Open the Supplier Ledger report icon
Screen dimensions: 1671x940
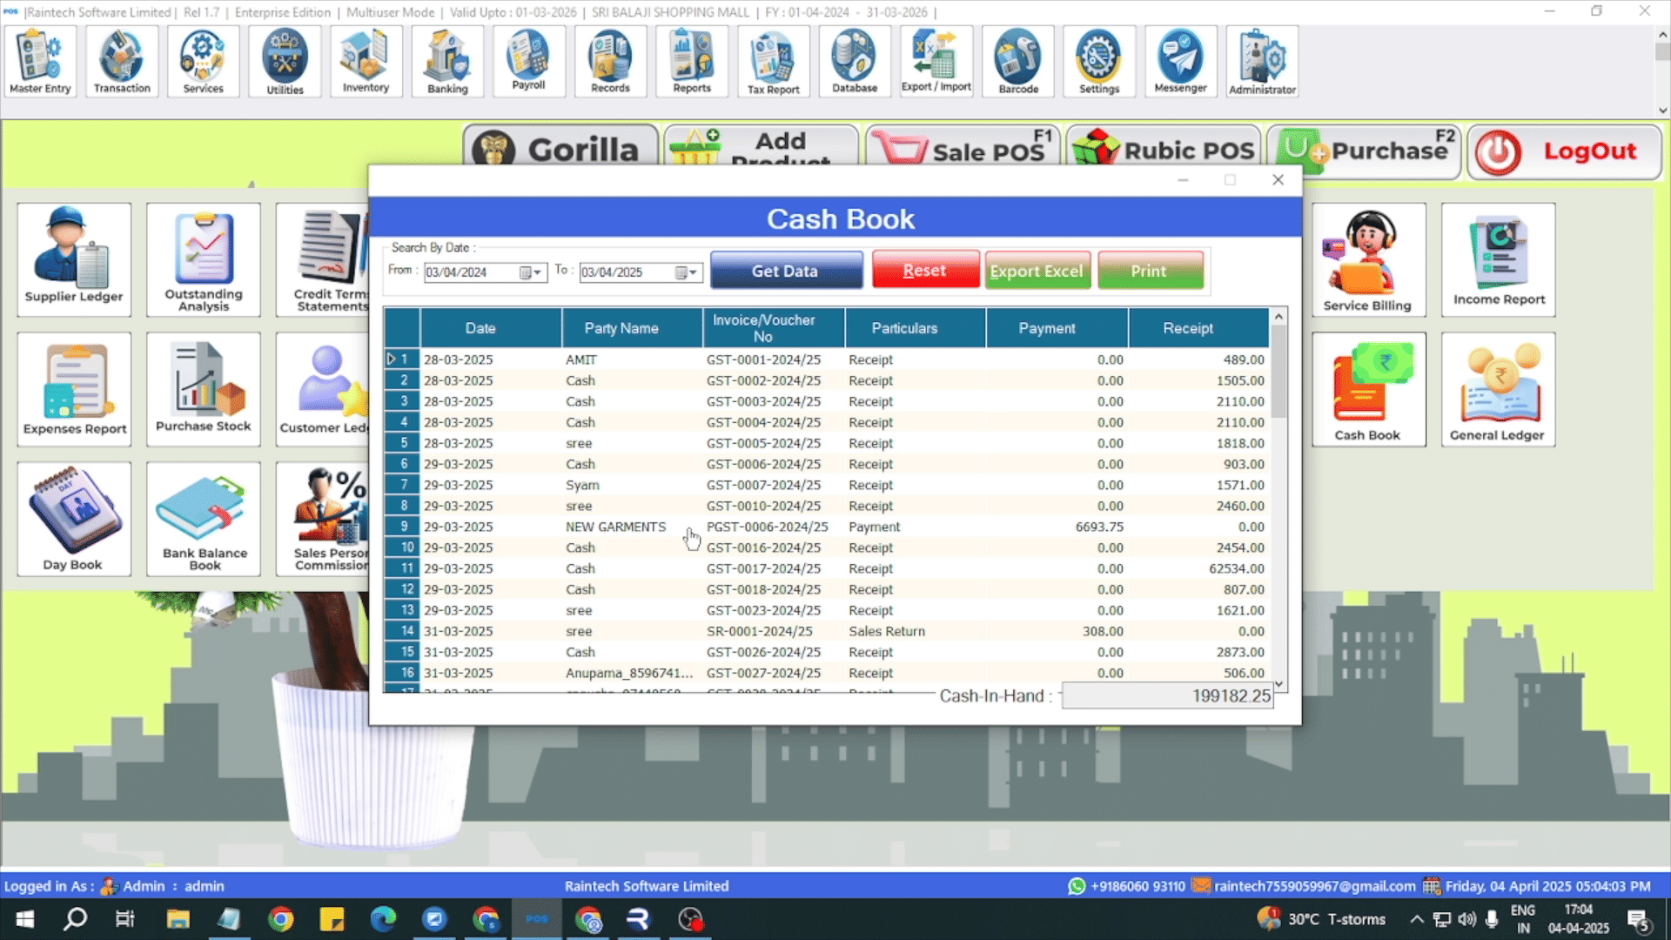(74, 258)
